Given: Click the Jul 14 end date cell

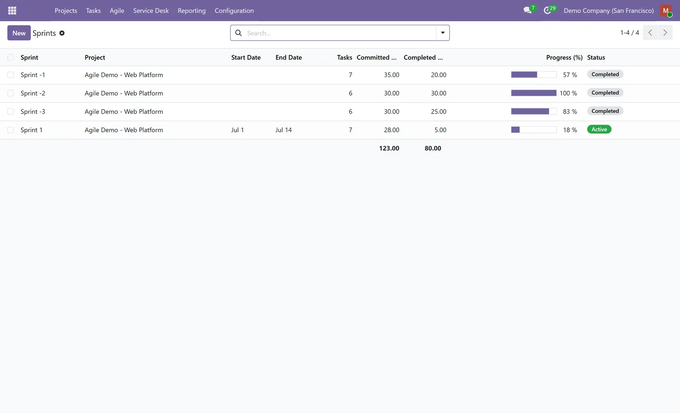Looking at the screenshot, I should click(x=284, y=130).
